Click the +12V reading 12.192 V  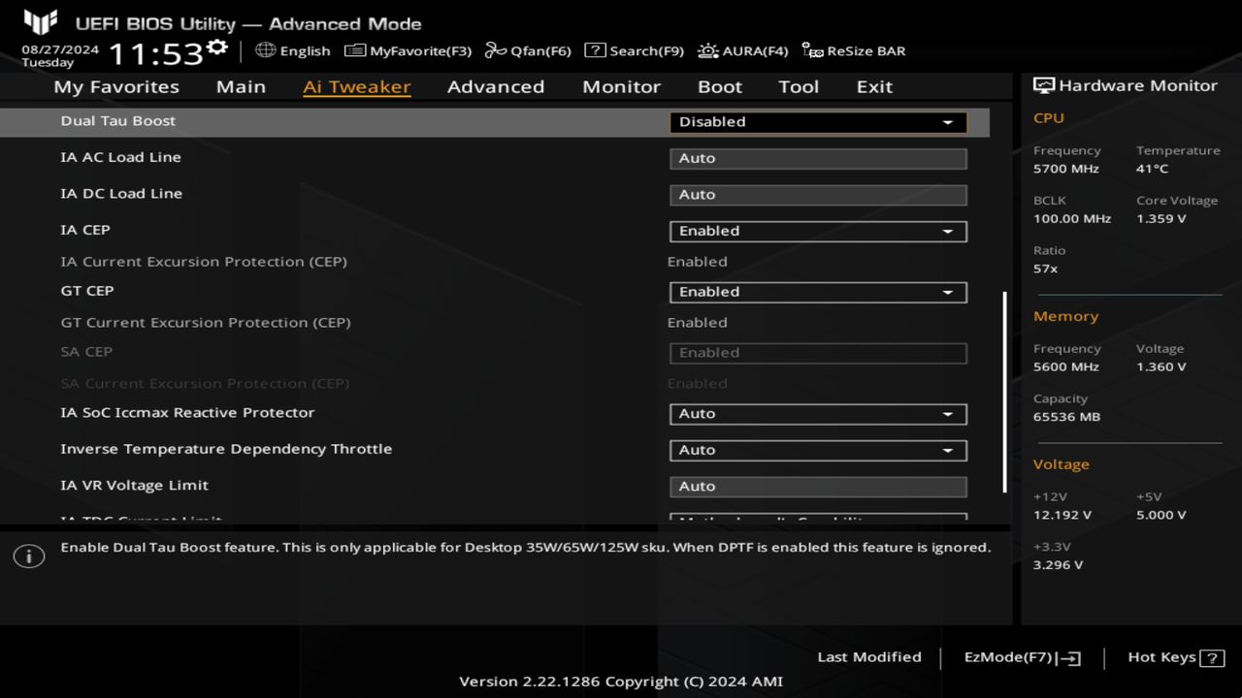pyautogui.click(x=1062, y=516)
